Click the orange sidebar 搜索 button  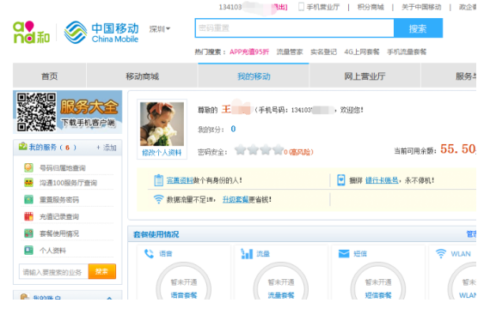(x=102, y=271)
